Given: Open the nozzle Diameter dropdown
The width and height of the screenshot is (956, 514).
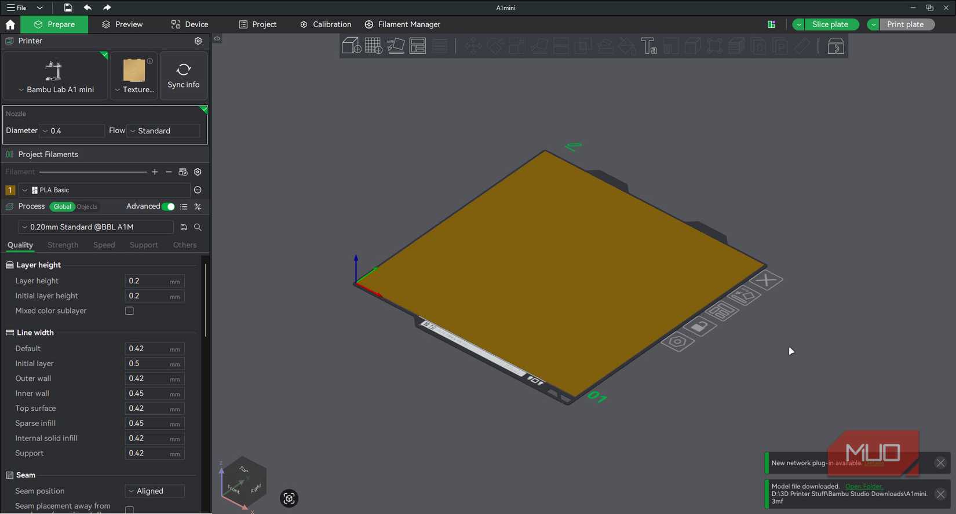Looking at the screenshot, I should coord(72,131).
